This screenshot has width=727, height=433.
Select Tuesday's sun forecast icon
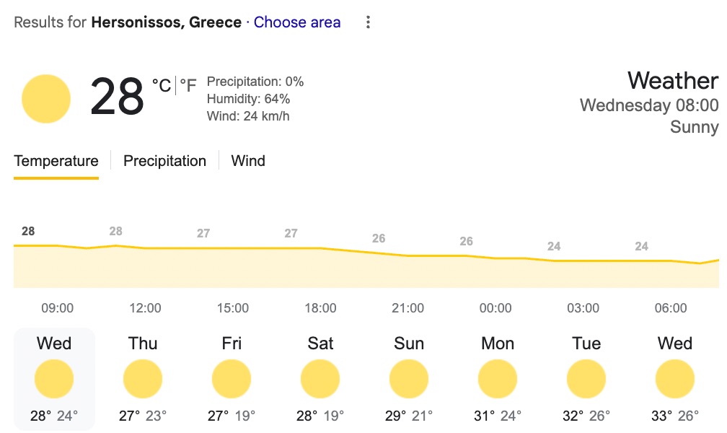click(x=586, y=379)
